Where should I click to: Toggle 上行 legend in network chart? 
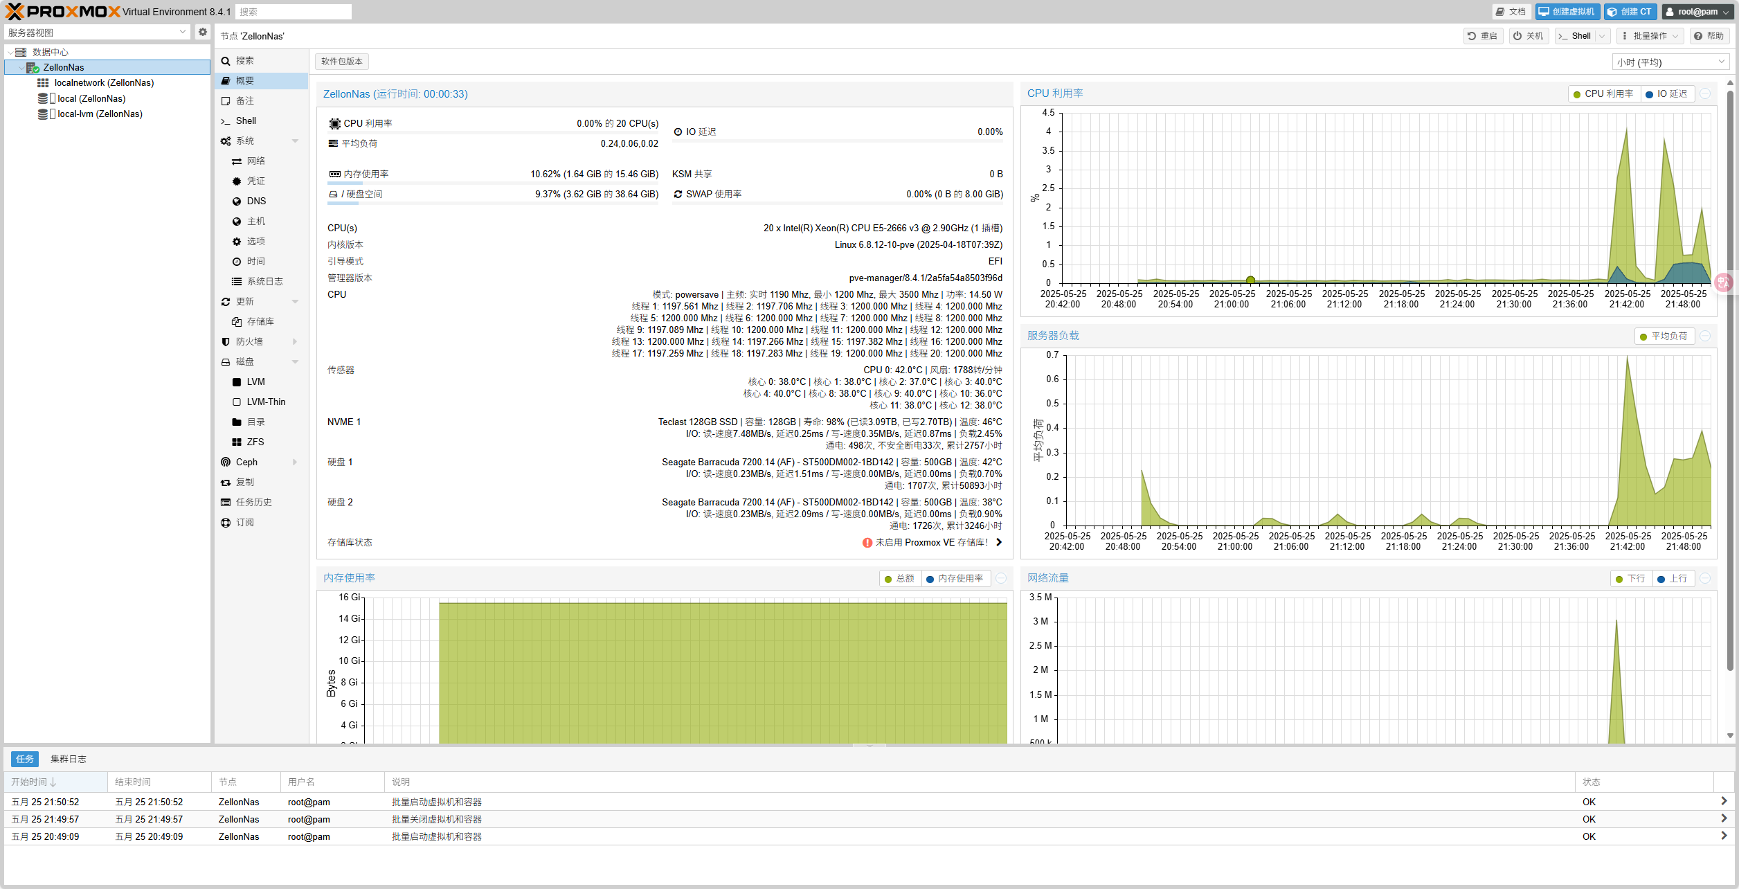tap(1673, 579)
